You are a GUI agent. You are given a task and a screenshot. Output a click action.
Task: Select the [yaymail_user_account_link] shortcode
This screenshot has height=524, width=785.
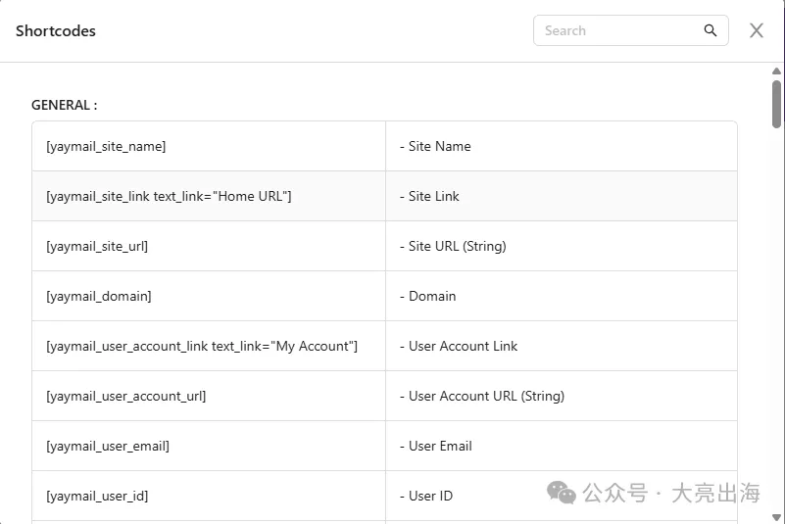tap(202, 347)
